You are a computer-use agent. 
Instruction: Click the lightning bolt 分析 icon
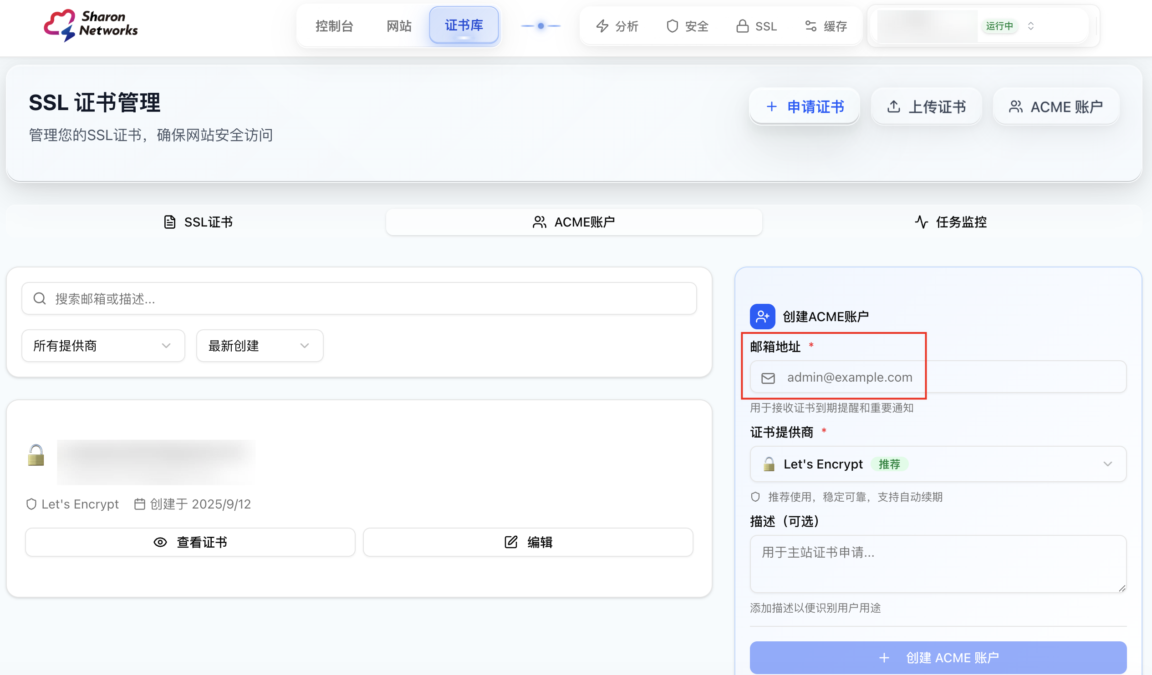coord(602,26)
